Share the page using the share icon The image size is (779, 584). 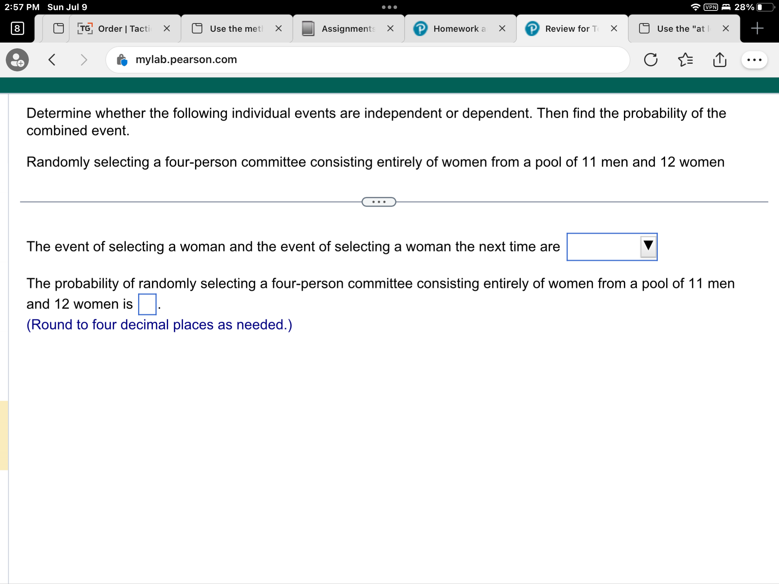click(719, 60)
